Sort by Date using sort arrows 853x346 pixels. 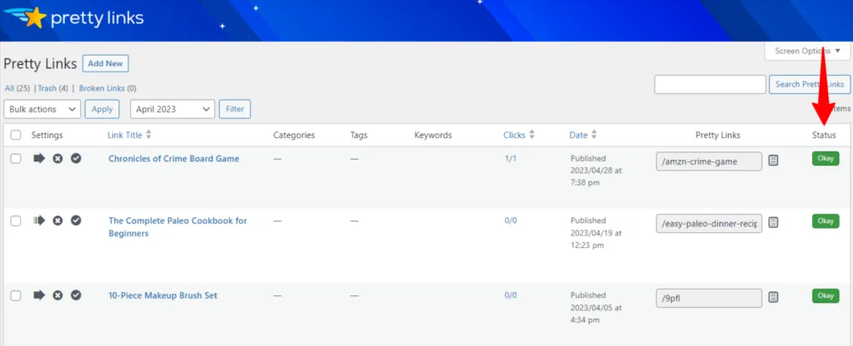[x=594, y=135]
